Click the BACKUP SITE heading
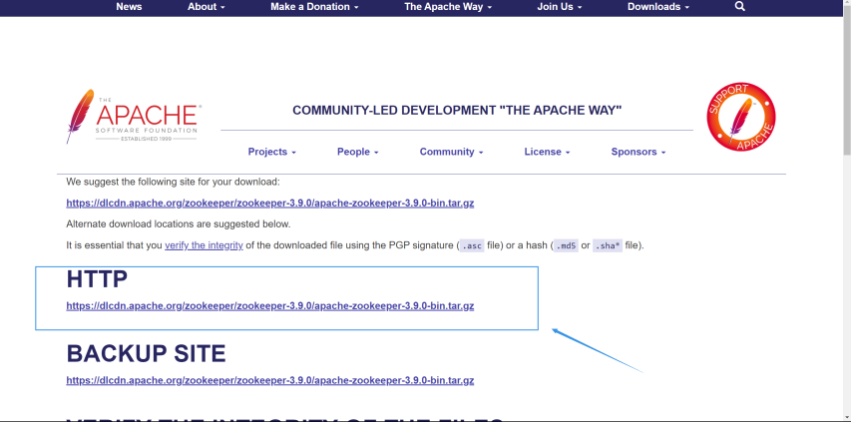851x422 pixels. pyautogui.click(x=146, y=354)
